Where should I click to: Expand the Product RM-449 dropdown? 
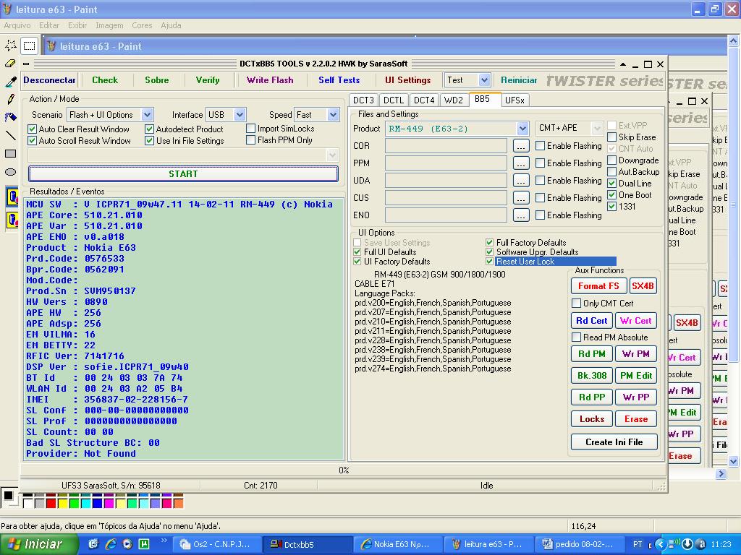[x=522, y=129]
